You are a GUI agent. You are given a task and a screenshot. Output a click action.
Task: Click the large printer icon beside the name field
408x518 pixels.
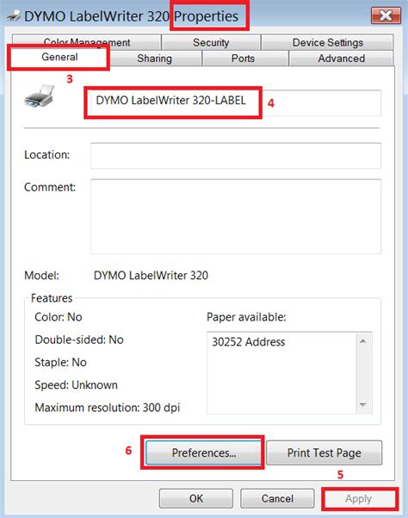tap(39, 96)
